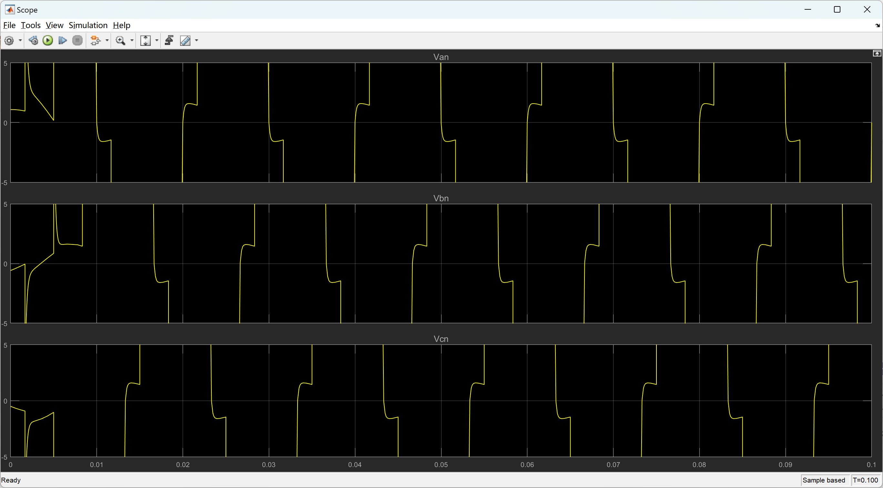Toggle the Cursor Measurements ruler icon
Screen dimensions: 883x488
coord(186,41)
